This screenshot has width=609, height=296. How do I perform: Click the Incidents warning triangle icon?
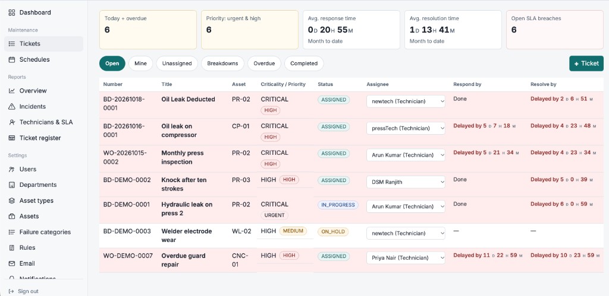pos(12,107)
